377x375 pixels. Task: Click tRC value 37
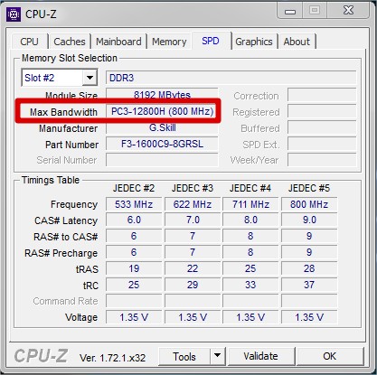coord(309,285)
